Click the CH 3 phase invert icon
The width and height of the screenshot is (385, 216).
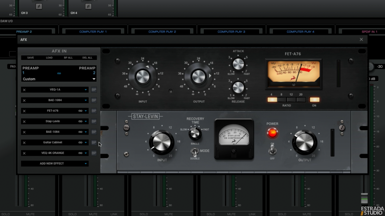[x=39, y=6]
